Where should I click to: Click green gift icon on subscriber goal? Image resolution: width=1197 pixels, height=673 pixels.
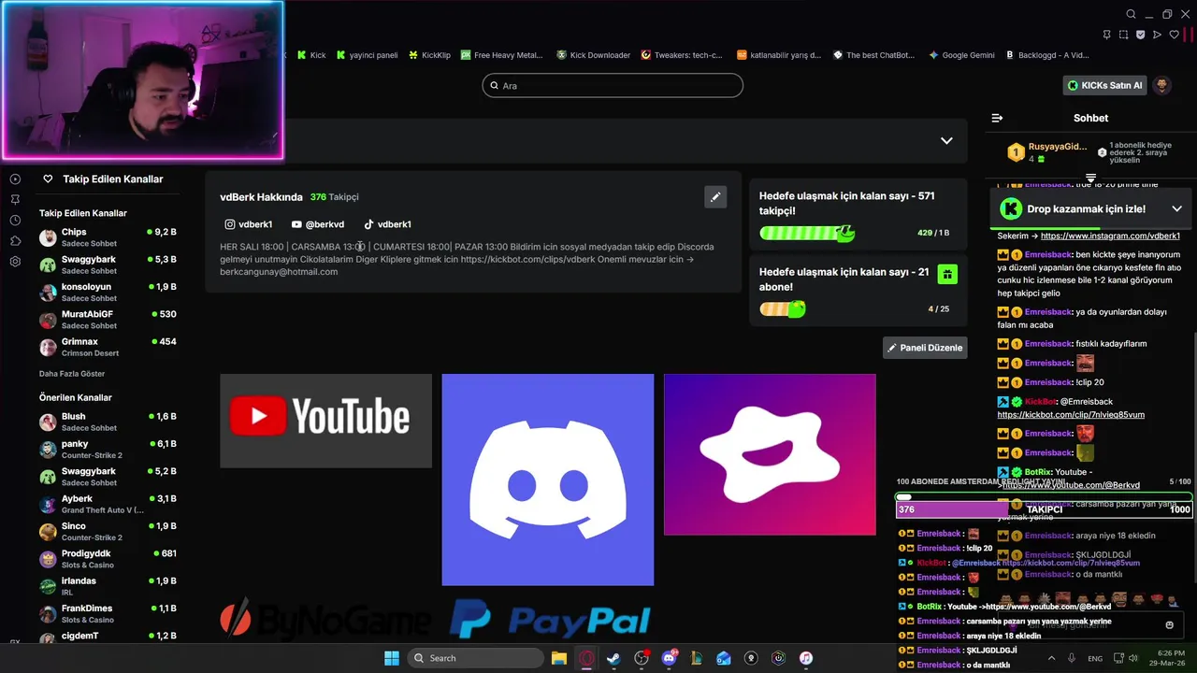click(947, 274)
